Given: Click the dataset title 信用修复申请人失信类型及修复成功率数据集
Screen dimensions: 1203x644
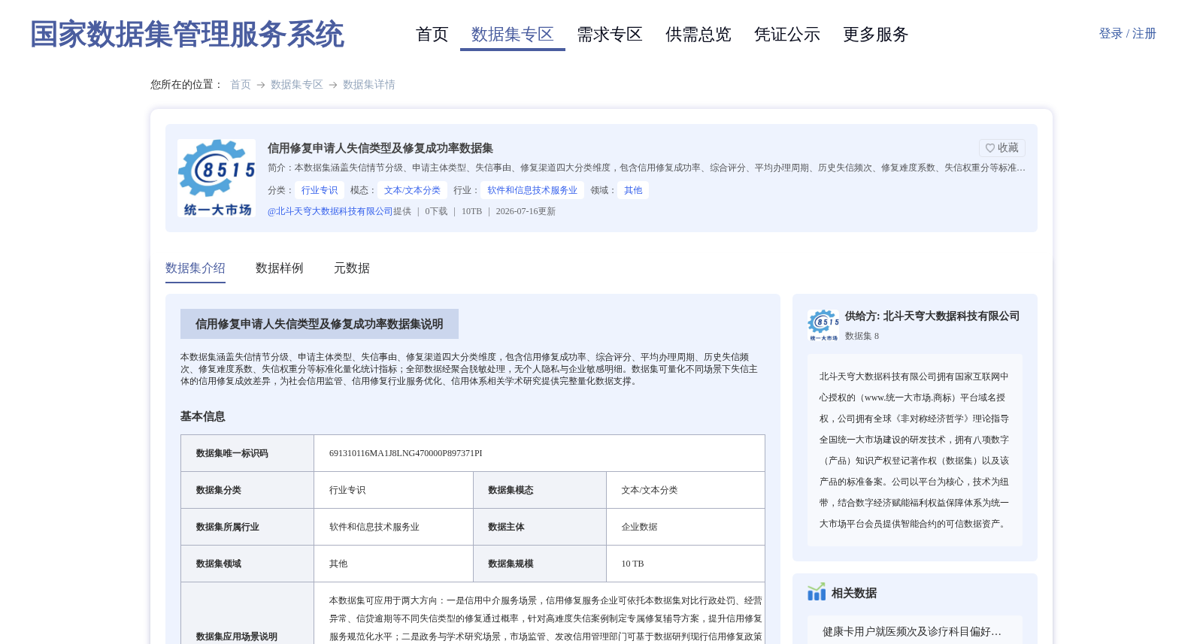Looking at the screenshot, I should pyautogui.click(x=380, y=148).
